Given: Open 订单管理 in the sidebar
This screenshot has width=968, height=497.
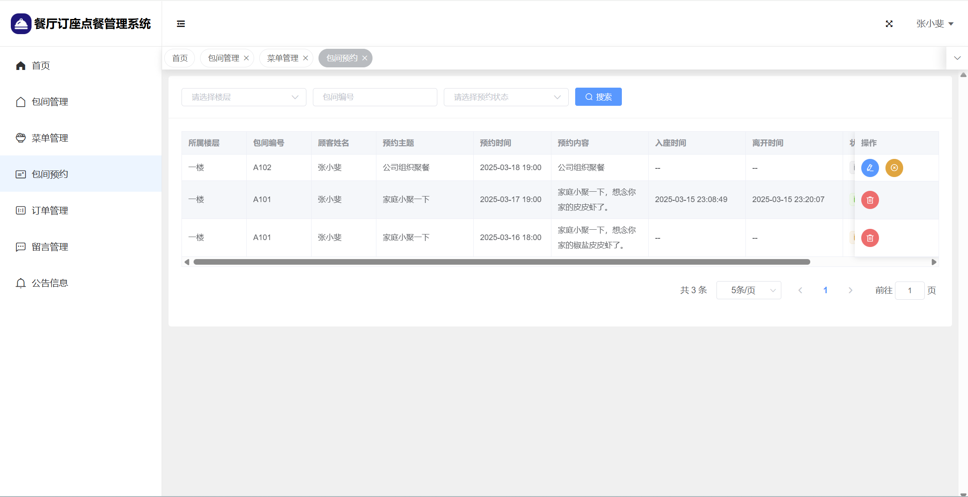Looking at the screenshot, I should coord(50,211).
